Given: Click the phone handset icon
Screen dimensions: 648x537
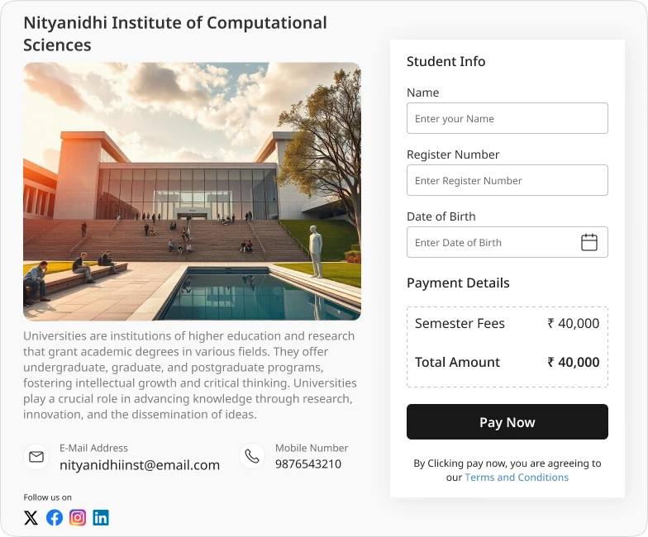Looking at the screenshot, I should pyautogui.click(x=252, y=456).
